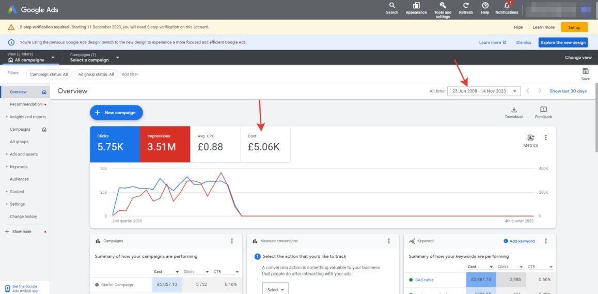Open Measure conversions card three-dot menu

point(389,241)
